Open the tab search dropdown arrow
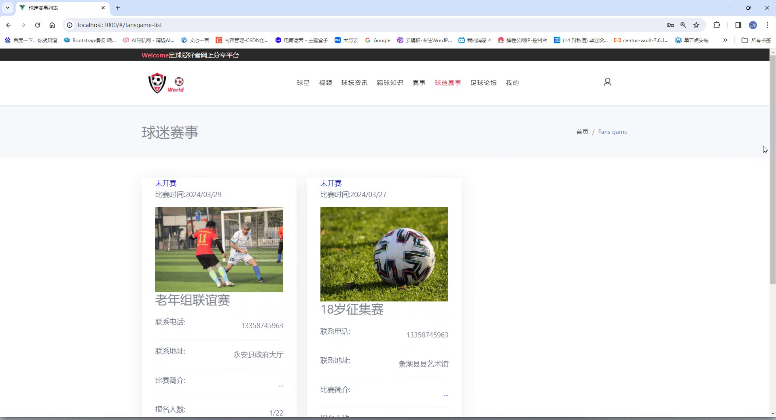This screenshot has width=776, height=420. (7, 8)
